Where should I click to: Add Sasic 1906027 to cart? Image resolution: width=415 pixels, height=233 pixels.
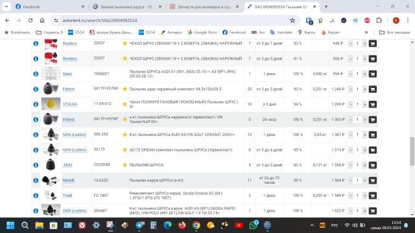point(373,74)
